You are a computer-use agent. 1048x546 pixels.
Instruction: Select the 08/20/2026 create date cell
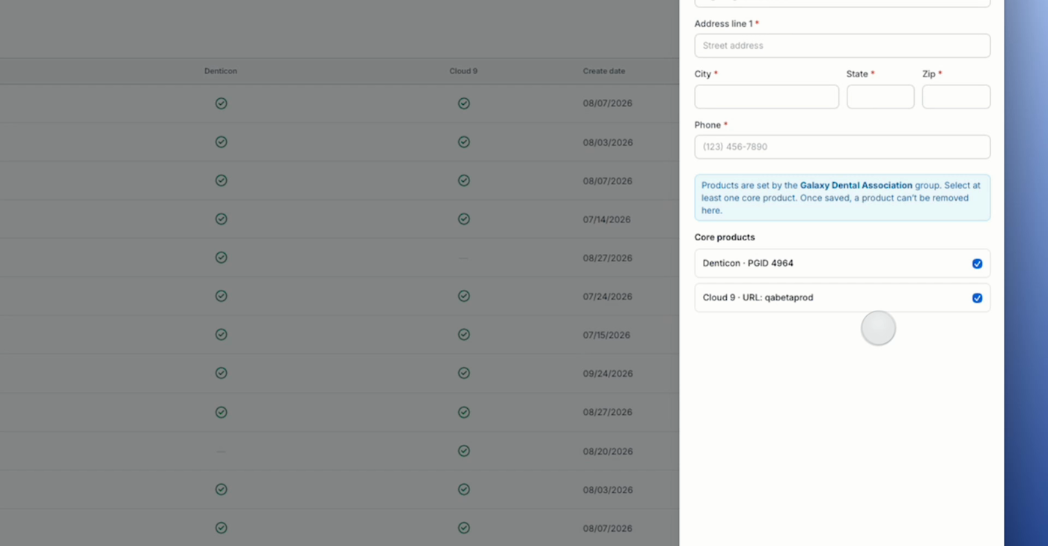pyautogui.click(x=608, y=452)
